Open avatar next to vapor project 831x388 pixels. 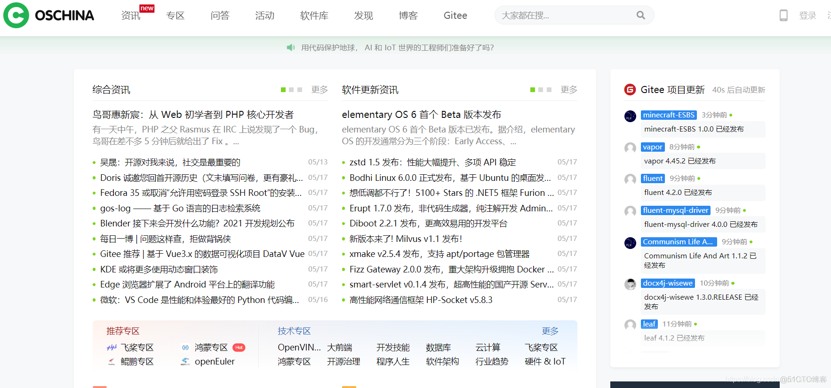(x=630, y=148)
